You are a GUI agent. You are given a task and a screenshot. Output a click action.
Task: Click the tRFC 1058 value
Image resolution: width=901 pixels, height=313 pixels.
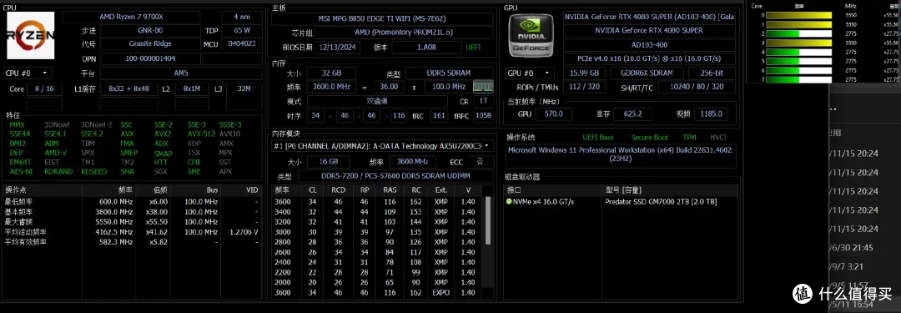point(483,115)
